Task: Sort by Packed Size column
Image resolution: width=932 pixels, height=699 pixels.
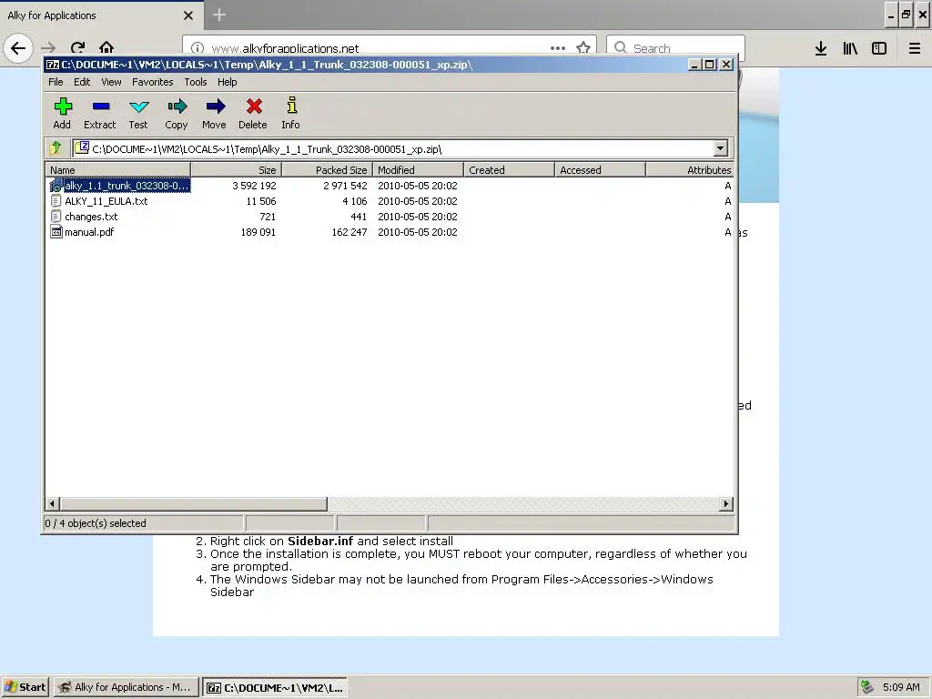Action: point(327,170)
